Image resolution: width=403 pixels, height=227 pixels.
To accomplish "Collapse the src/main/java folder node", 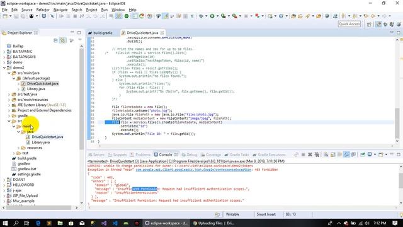I will [9, 73].
